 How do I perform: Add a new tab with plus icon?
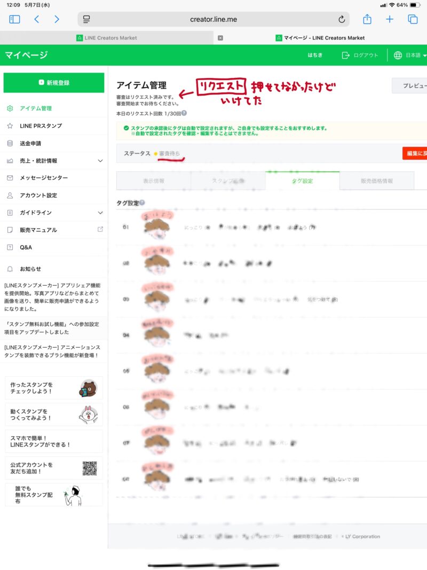[x=389, y=19]
